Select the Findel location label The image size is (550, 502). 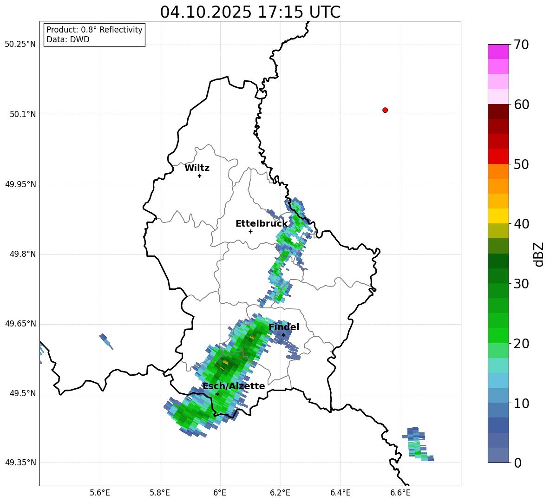point(284,327)
